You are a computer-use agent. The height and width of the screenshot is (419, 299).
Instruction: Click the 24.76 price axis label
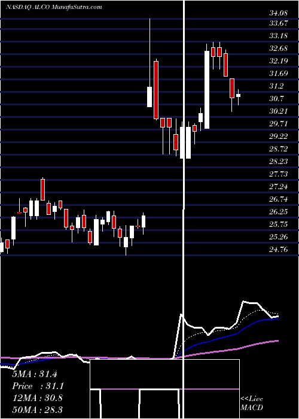coord(278,250)
